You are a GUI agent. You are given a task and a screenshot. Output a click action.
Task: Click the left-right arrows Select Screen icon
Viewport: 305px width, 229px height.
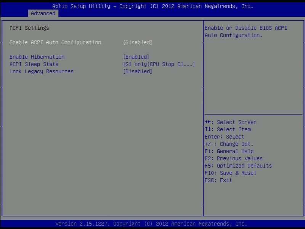coord(208,122)
